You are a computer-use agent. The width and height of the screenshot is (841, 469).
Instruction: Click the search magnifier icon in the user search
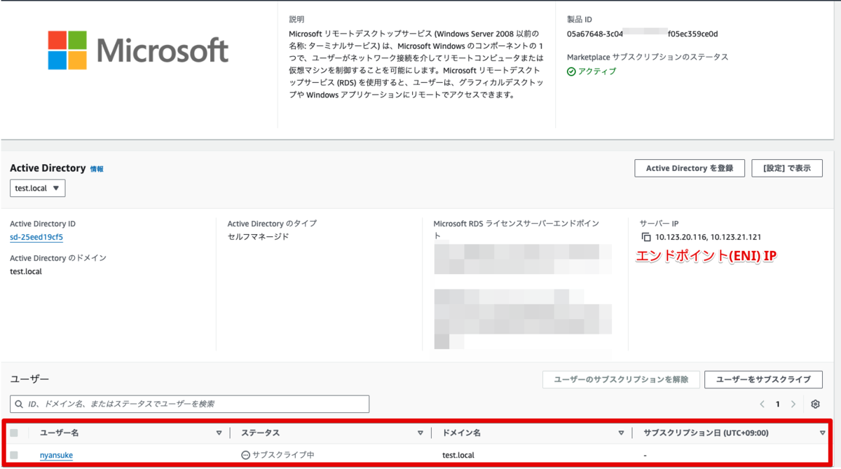pyautogui.click(x=19, y=405)
